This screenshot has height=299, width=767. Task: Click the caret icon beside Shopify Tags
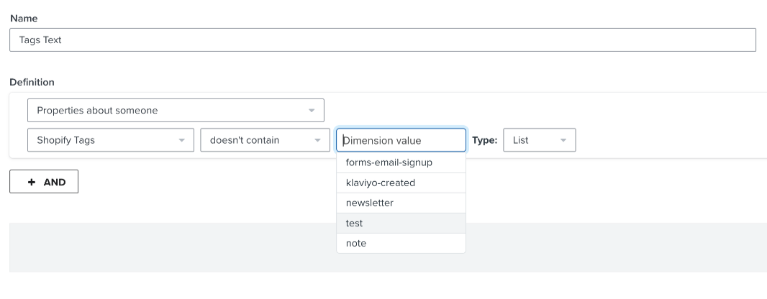point(181,140)
